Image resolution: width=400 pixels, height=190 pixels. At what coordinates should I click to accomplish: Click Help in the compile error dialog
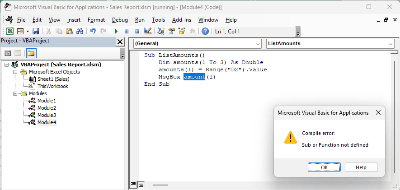[361, 167]
